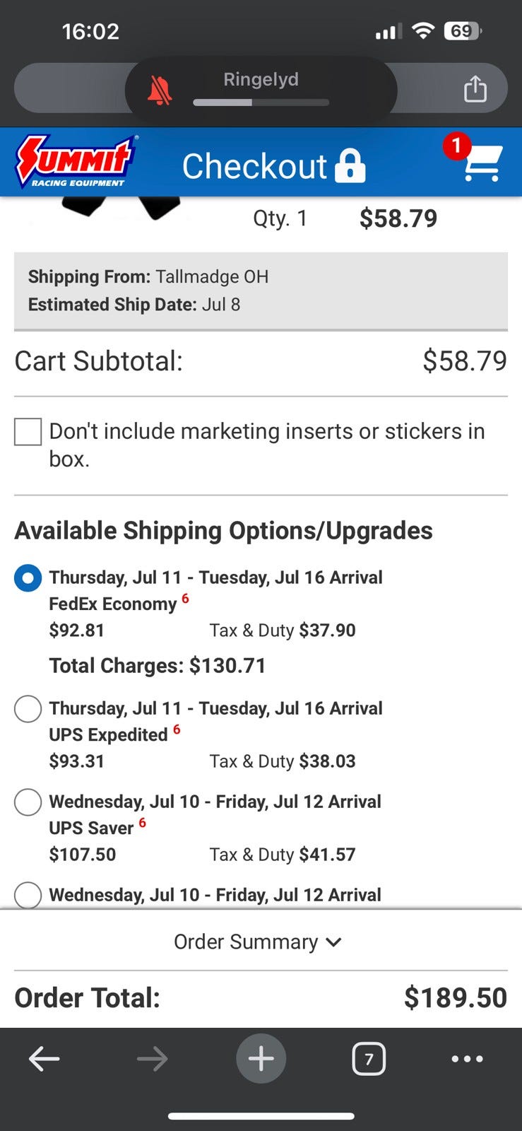This screenshot has height=1131, width=522.
Task: Tap the Order Summary chevron arrow
Action: pyautogui.click(x=334, y=942)
